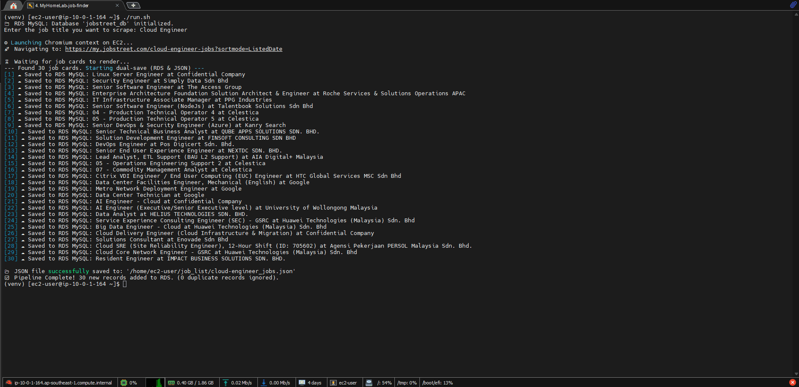Click the user profile icon near ec2-user
The width and height of the screenshot is (799, 387).
[333, 382]
